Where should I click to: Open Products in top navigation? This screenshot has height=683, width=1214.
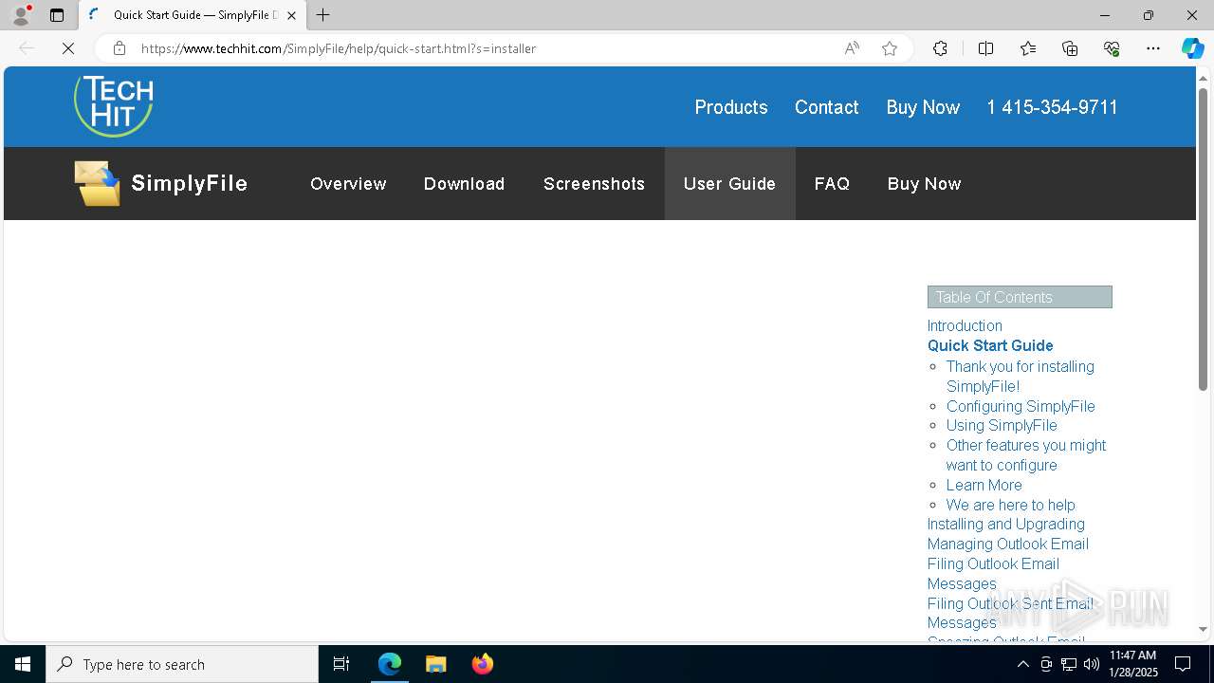(x=731, y=107)
